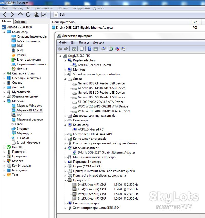Open the user manager person icon
The width and height of the screenshot is (205, 218).
pyautogui.click(x=36, y=15)
